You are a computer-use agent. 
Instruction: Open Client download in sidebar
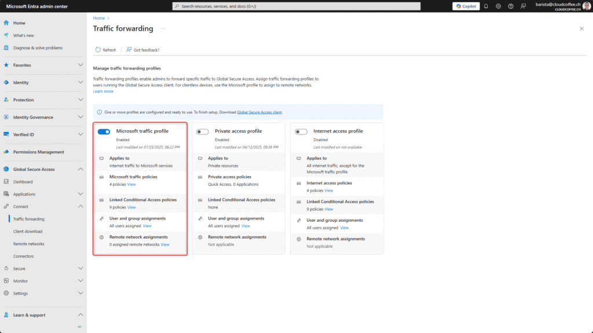pos(28,232)
